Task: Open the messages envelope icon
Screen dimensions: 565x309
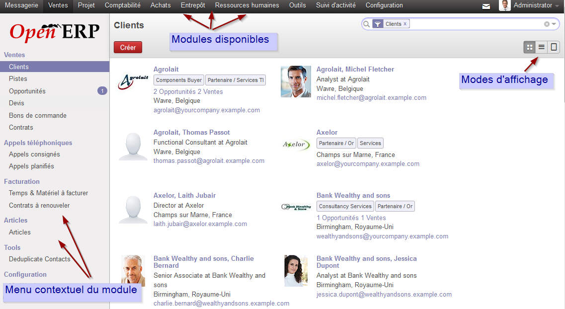Action: (x=486, y=6)
